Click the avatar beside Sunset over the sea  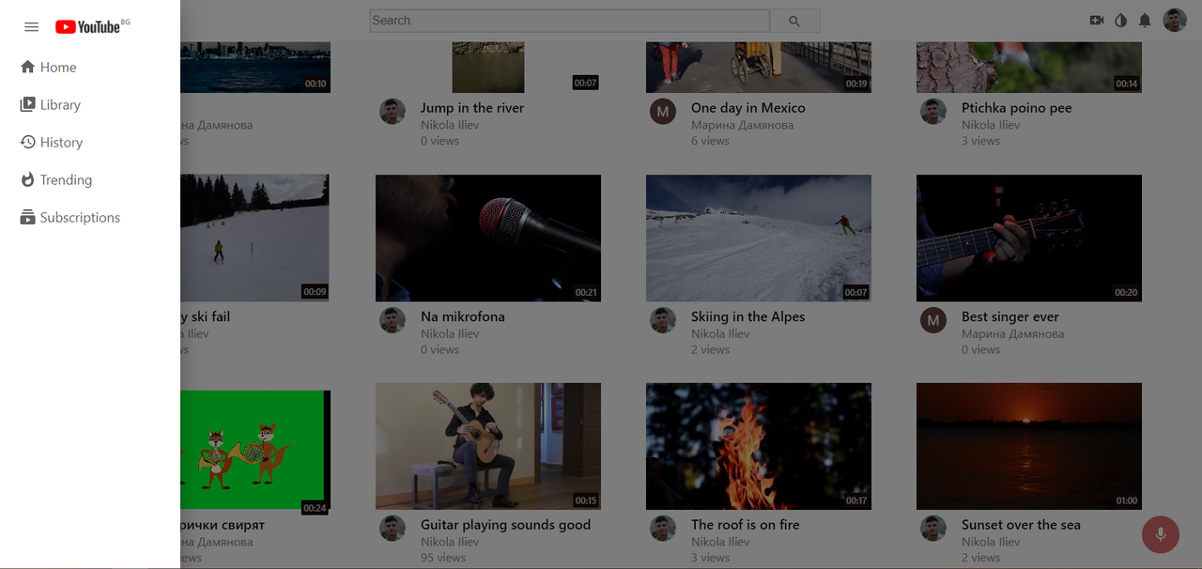pos(933,529)
